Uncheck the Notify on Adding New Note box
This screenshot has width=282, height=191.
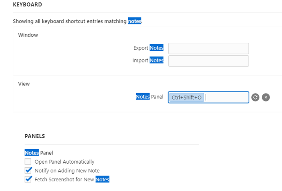coord(28,170)
